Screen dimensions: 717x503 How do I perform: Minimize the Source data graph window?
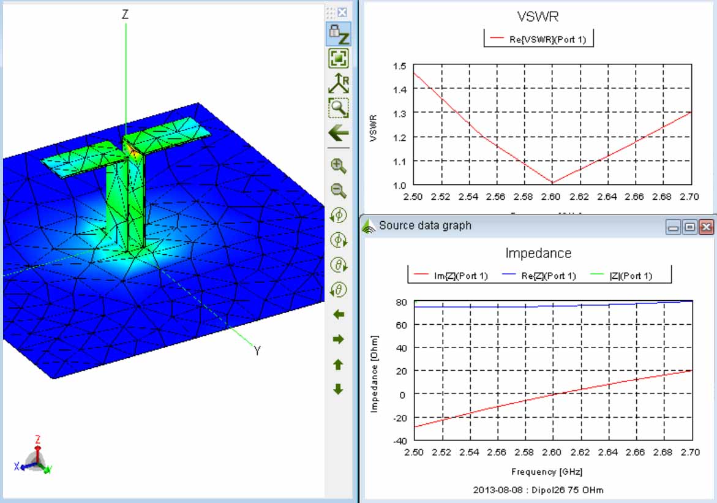[673, 227]
